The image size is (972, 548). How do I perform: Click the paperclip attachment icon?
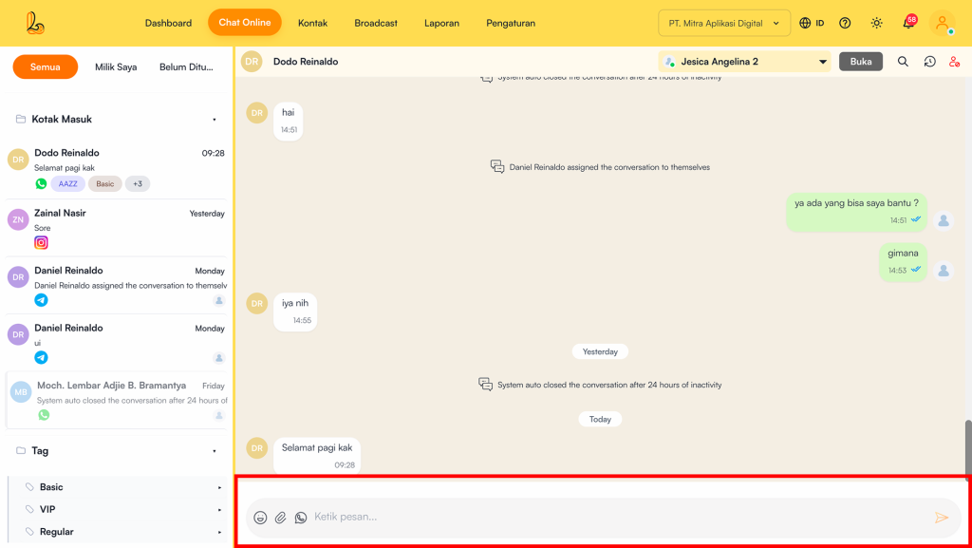click(281, 518)
